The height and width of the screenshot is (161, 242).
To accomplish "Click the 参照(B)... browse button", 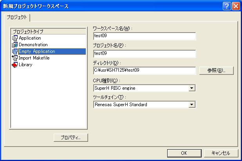I will point(217,71).
